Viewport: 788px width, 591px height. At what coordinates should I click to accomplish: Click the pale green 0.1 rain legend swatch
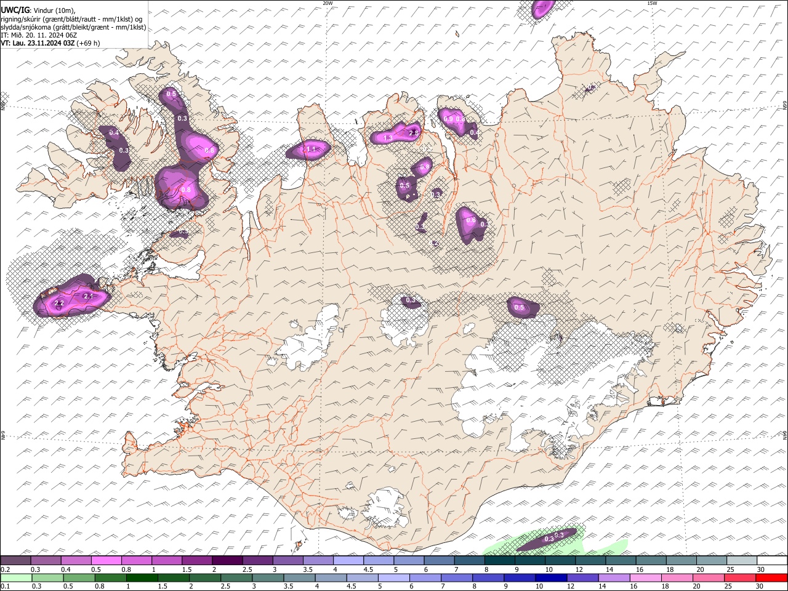pos(16,577)
